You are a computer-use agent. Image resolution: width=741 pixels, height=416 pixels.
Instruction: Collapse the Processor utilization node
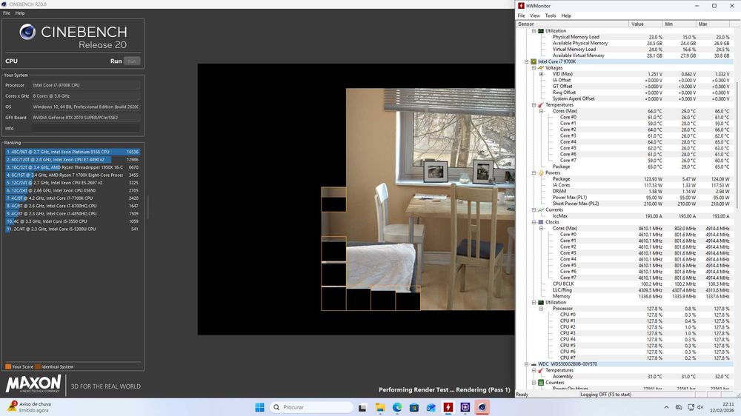click(x=542, y=309)
